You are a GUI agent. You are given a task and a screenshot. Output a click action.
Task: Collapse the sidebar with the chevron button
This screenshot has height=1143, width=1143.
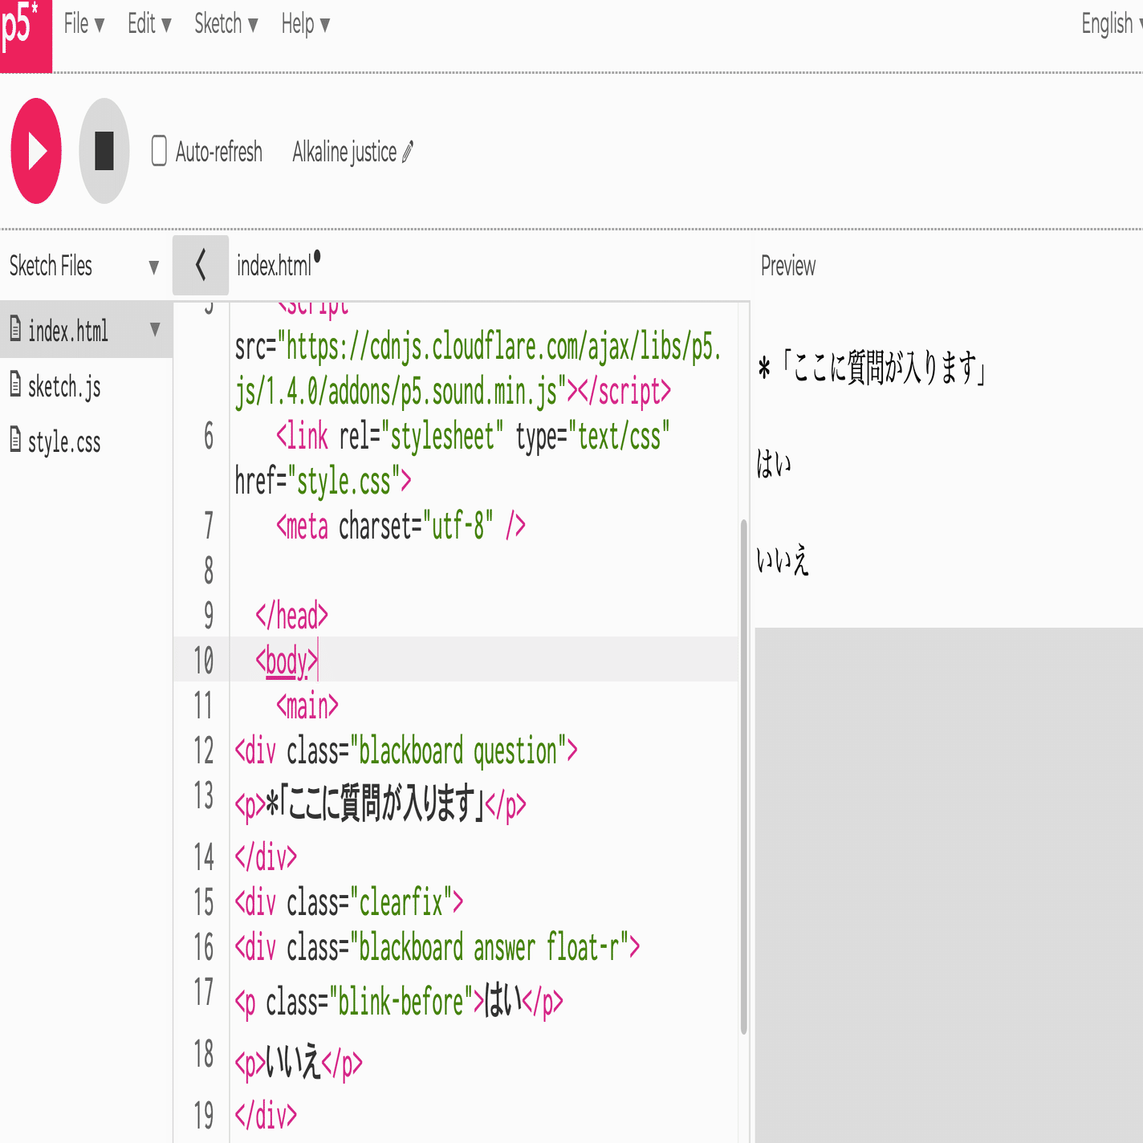[x=201, y=265]
